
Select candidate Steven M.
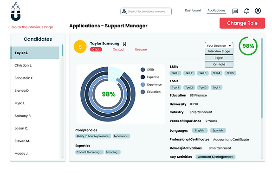point(35,141)
